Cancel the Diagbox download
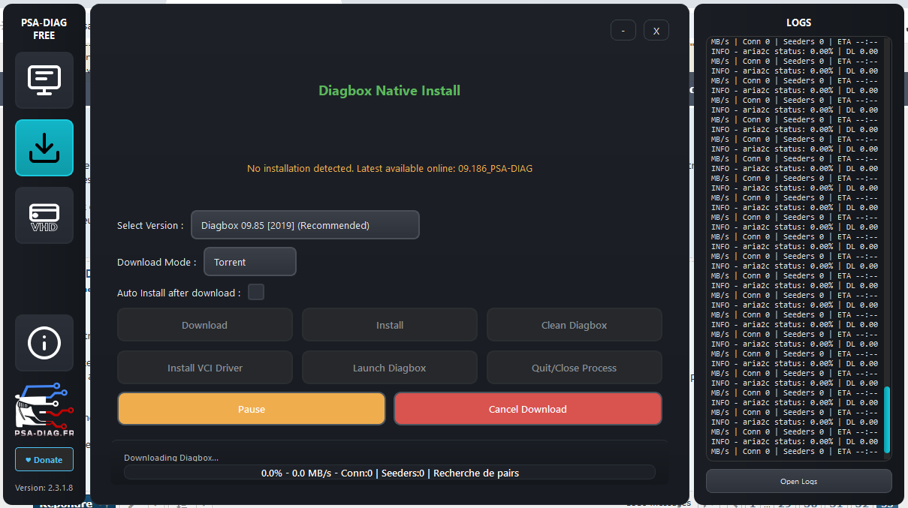 tap(528, 409)
